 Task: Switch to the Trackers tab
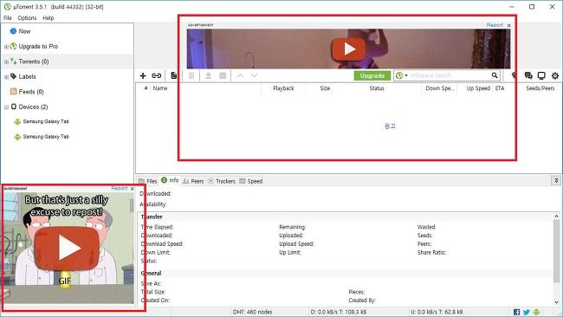pos(222,181)
